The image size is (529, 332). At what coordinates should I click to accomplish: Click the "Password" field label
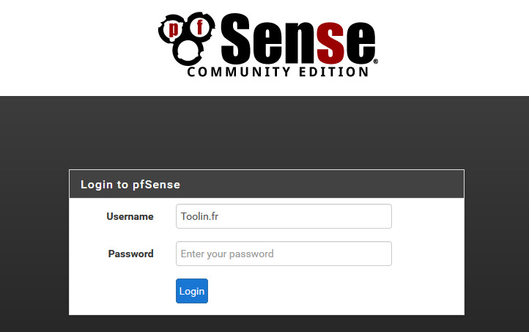point(130,254)
